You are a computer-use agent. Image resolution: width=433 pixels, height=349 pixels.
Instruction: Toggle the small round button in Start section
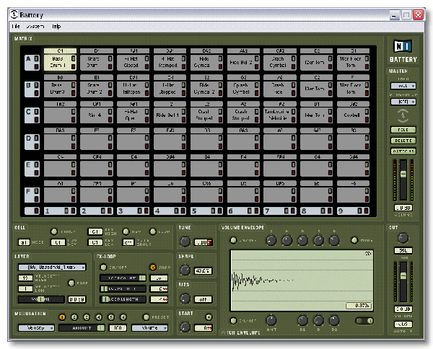tap(209, 317)
